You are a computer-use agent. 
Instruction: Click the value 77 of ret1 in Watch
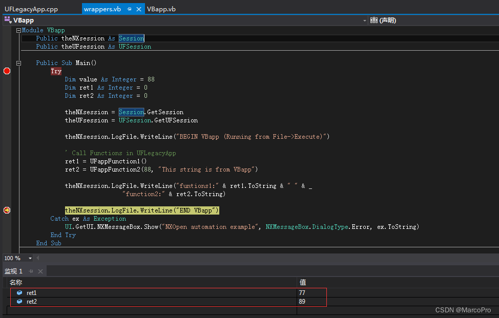tap(303, 292)
